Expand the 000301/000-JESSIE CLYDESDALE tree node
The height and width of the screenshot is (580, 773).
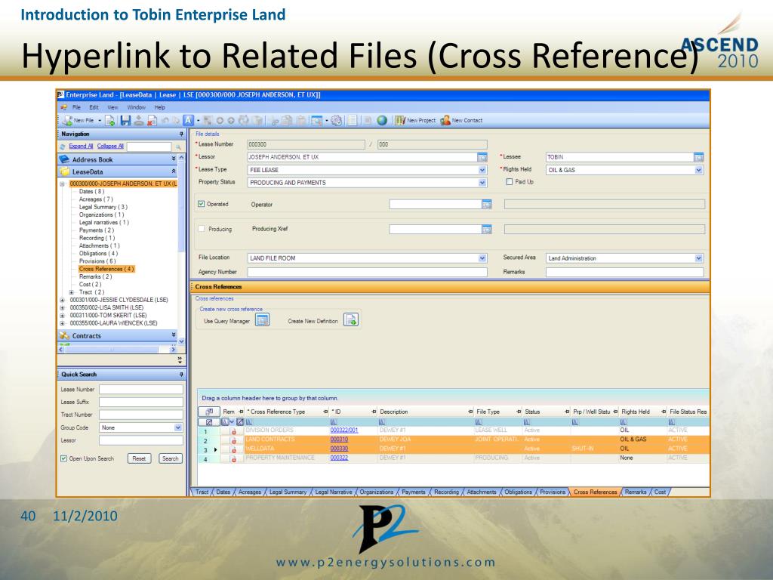coord(62,300)
